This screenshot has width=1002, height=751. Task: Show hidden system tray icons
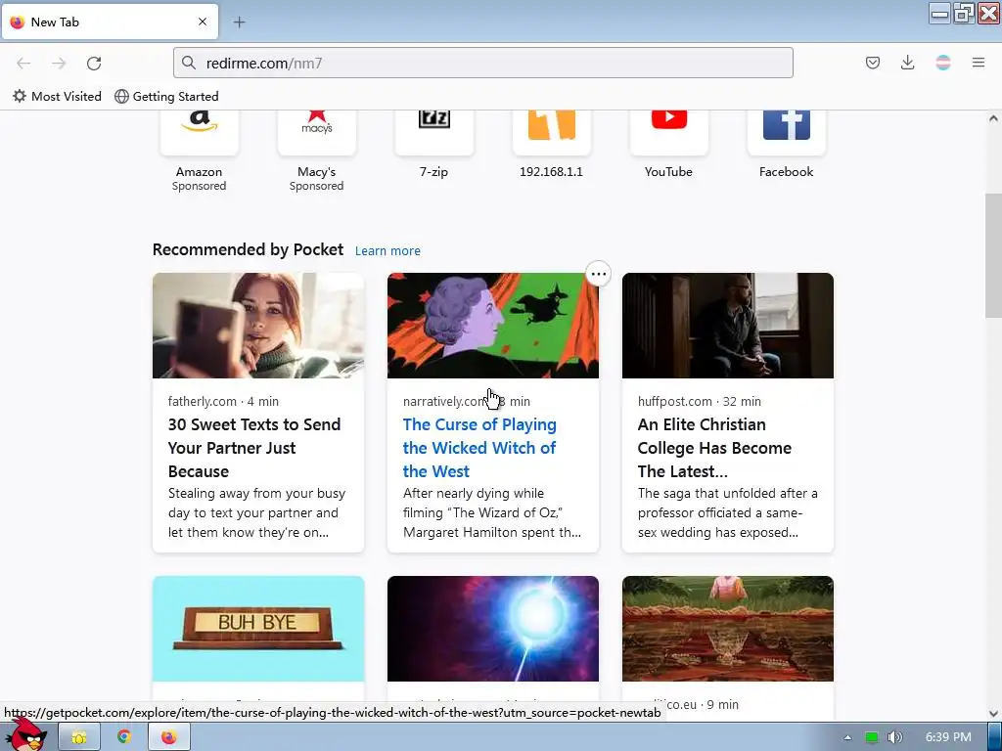847,737
